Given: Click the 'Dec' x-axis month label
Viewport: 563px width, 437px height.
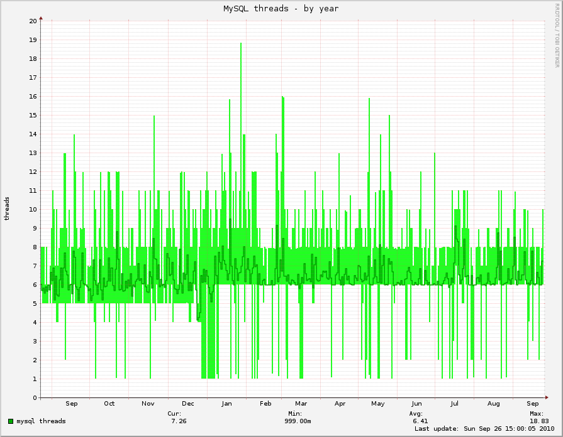Looking at the screenshot, I should 188,403.
